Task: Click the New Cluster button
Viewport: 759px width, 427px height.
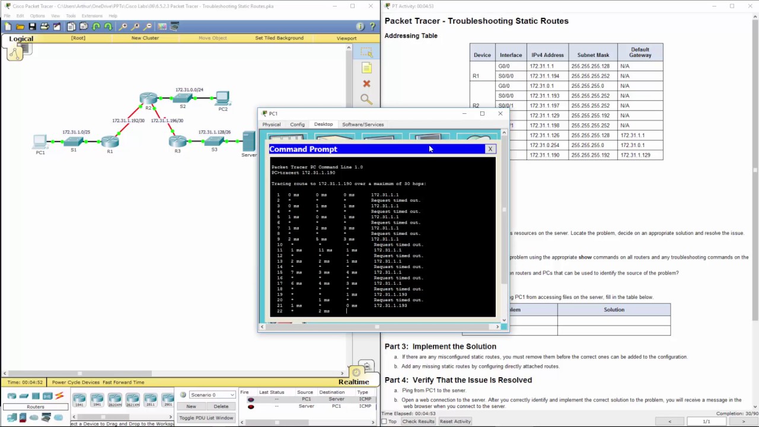Action: coord(145,38)
